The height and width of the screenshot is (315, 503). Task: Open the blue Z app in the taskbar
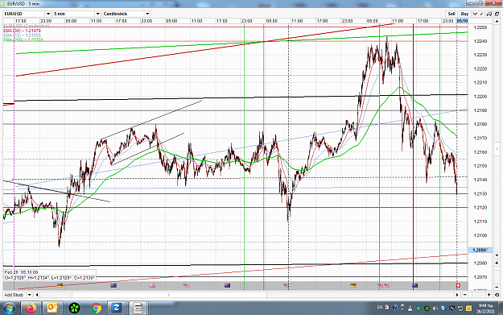tap(116, 309)
